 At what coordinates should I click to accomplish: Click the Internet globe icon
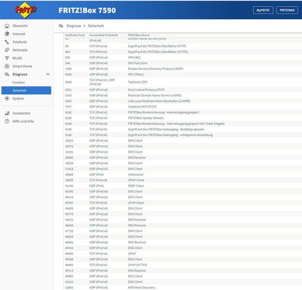point(7,34)
